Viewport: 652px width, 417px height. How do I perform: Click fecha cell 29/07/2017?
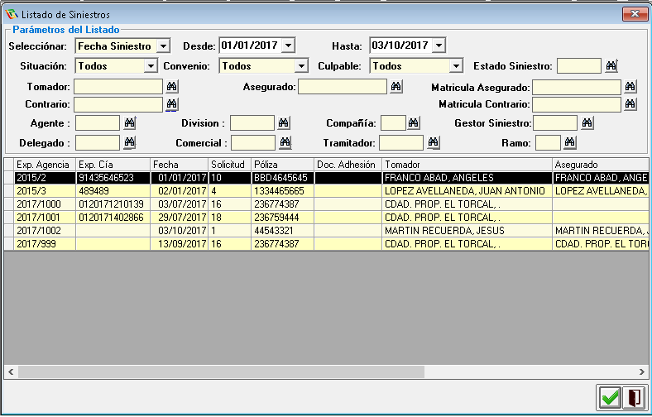(x=180, y=218)
